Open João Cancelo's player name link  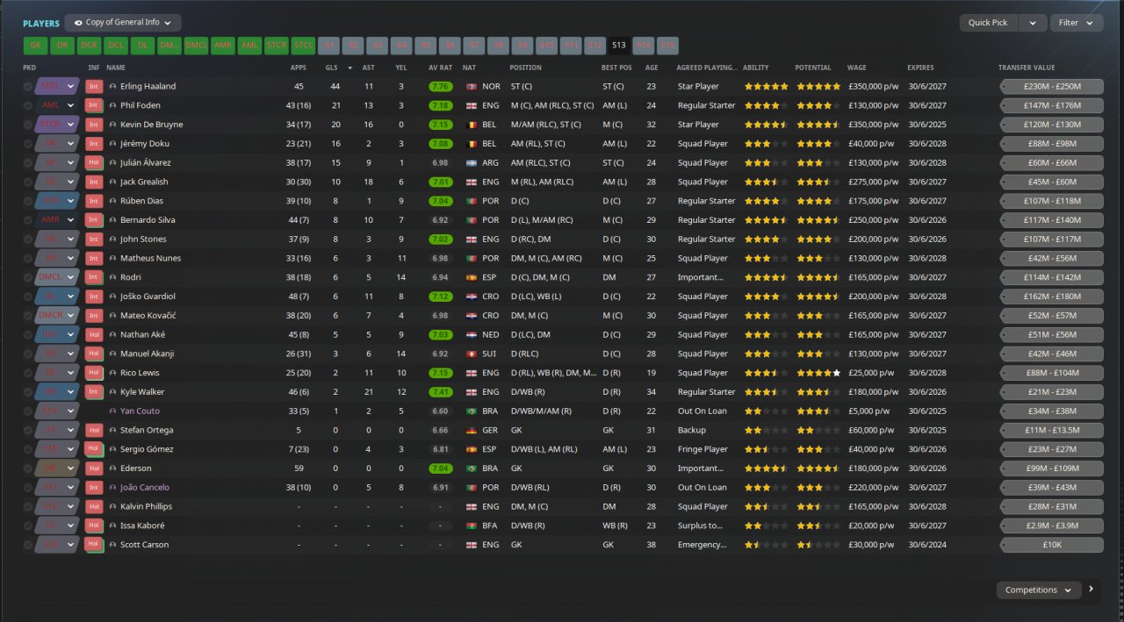pyautogui.click(x=145, y=488)
